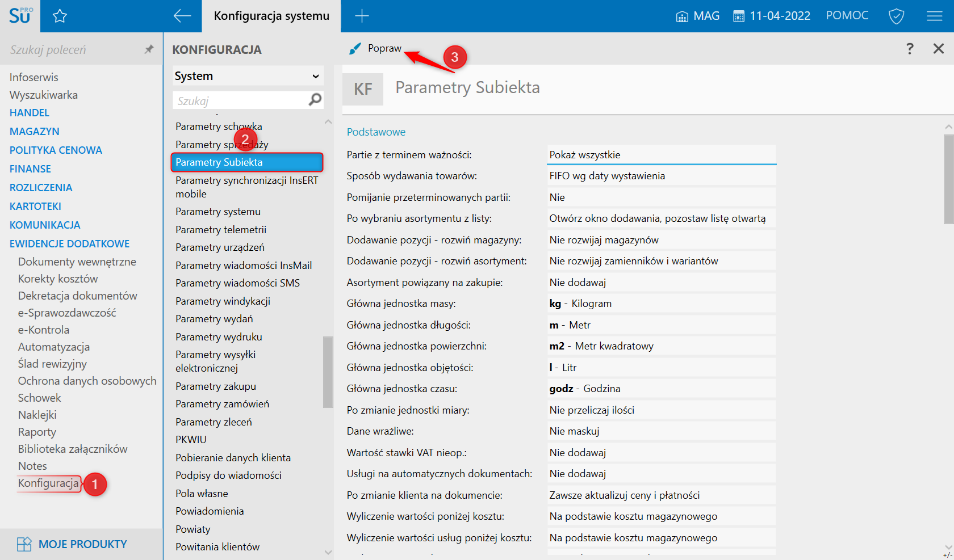Screen dimensions: 954x560
Task: Click the Popraw brush icon
Action: tap(355, 49)
